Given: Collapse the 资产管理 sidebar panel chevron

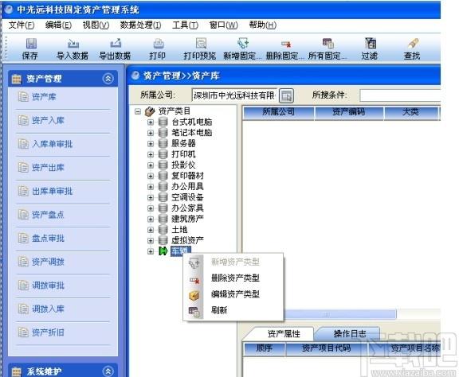Looking at the screenshot, I should (108, 78).
